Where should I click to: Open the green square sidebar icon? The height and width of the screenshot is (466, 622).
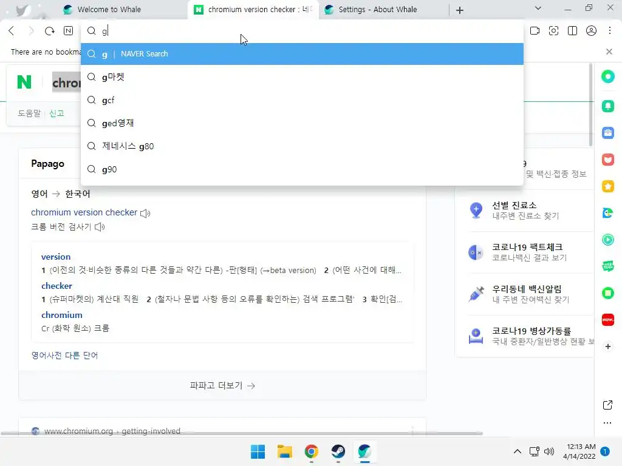(607, 293)
